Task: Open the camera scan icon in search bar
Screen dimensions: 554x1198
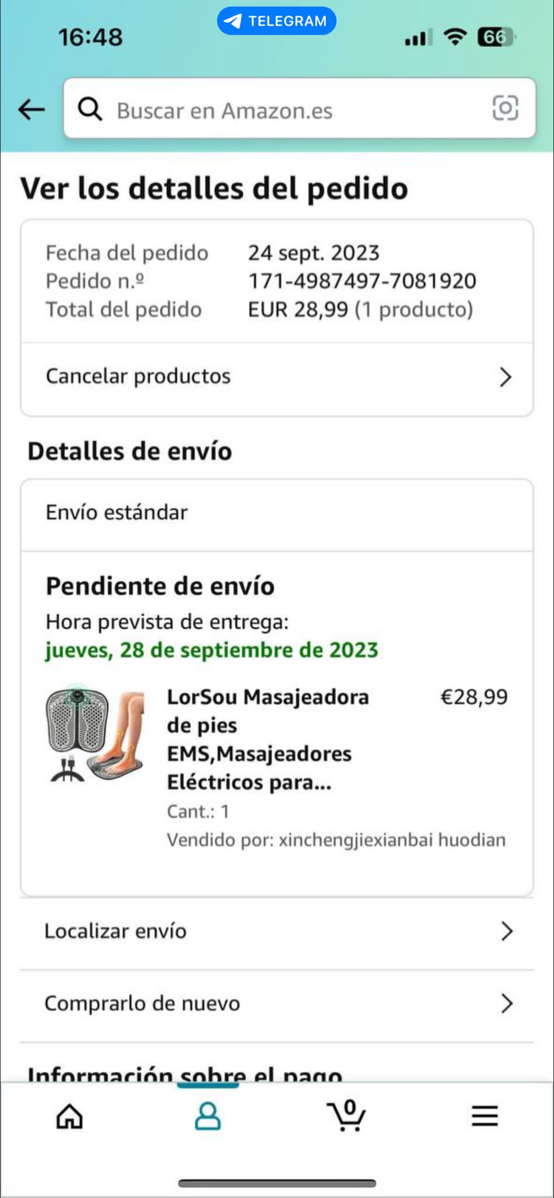Action: click(505, 108)
